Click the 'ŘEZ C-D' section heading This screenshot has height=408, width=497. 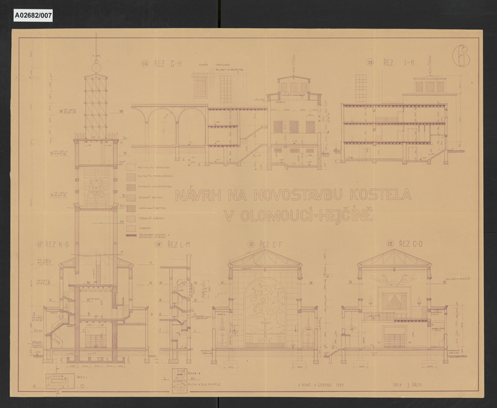coord(411,244)
